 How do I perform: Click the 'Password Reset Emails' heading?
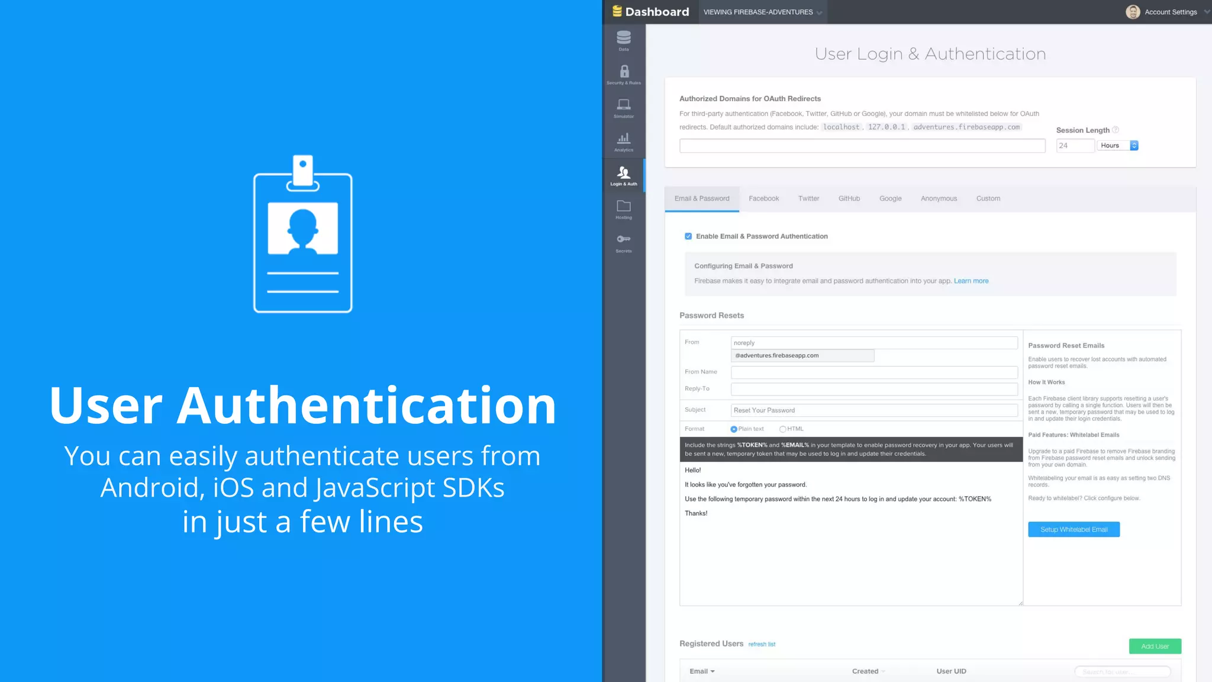pos(1066,346)
